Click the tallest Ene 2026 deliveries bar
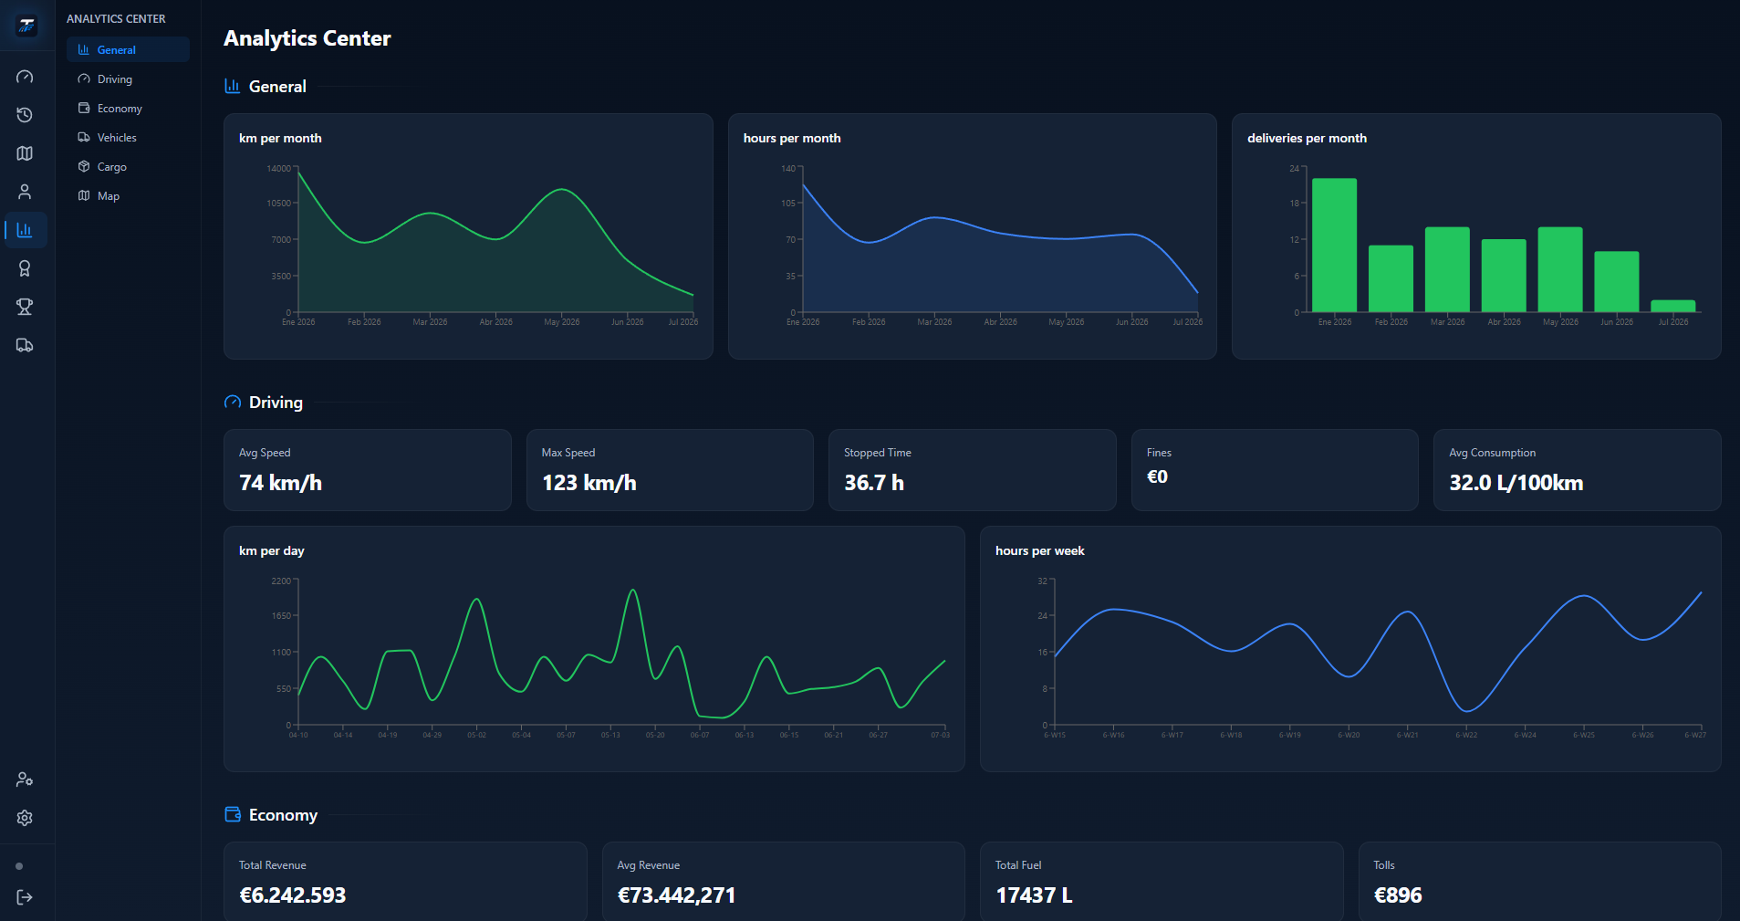 [1334, 246]
